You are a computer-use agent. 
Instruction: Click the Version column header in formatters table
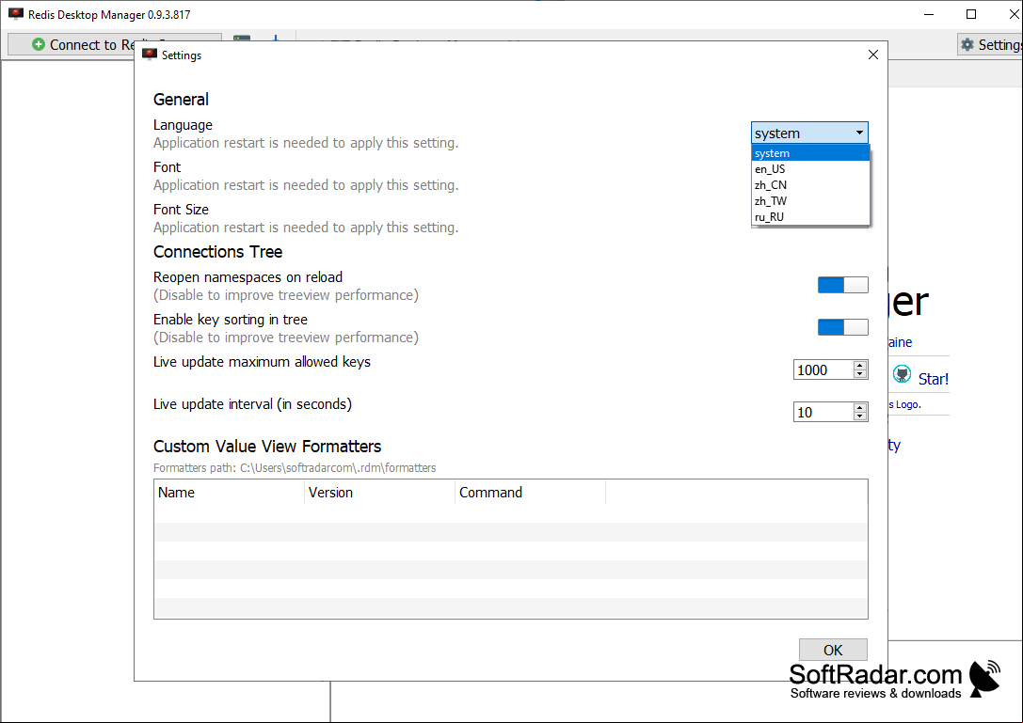[379, 493]
